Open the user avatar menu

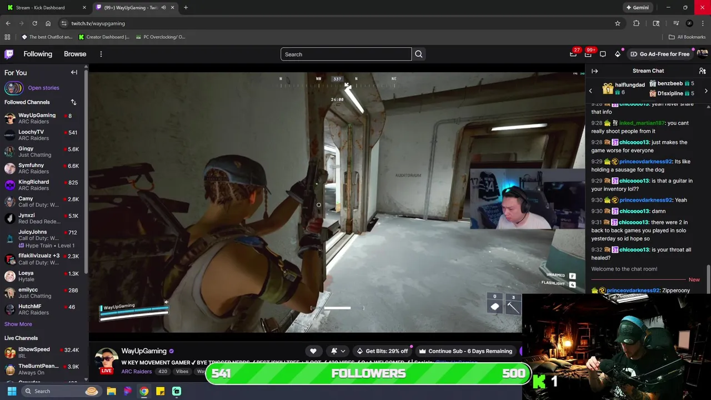702,54
